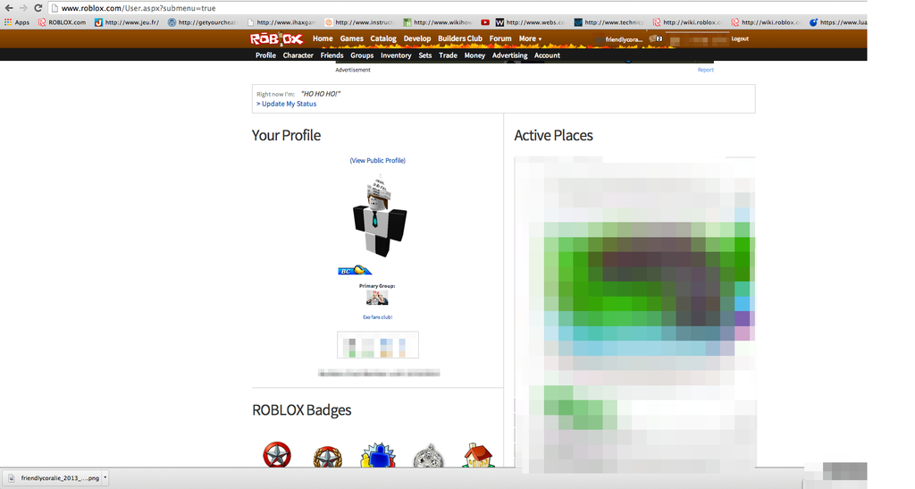The width and height of the screenshot is (915, 489).
Task: Select the Character submenu tab
Action: coord(298,55)
